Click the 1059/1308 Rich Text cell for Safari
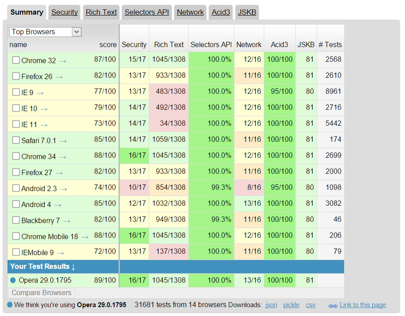This screenshot has width=405, height=316. (x=169, y=140)
